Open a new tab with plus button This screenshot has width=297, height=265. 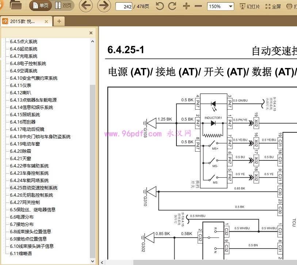coord(59,21)
